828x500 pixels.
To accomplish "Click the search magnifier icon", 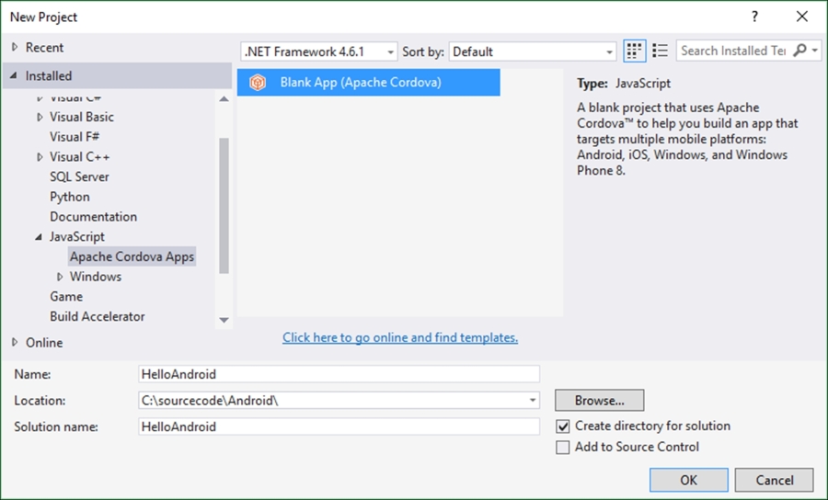I will point(800,51).
